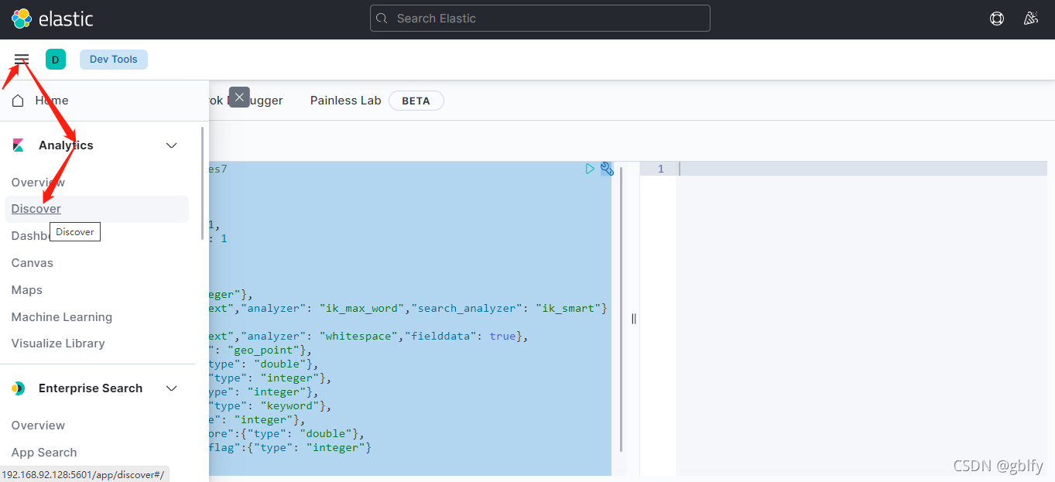The image size is (1055, 482).
Task: Click the fielddata true value
Action: (x=503, y=337)
